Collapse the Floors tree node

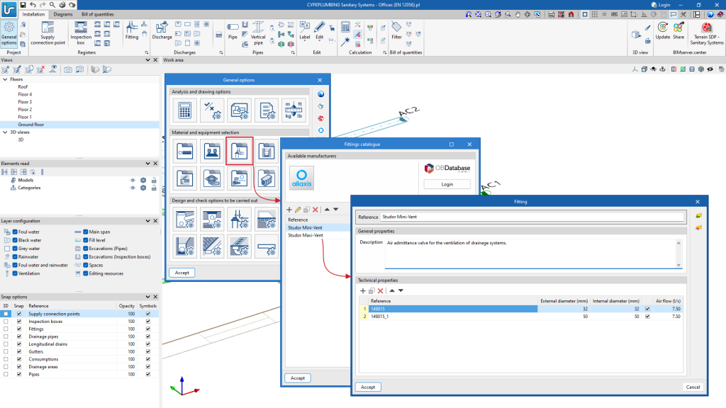pyautogui.click(x=5, y=79)
